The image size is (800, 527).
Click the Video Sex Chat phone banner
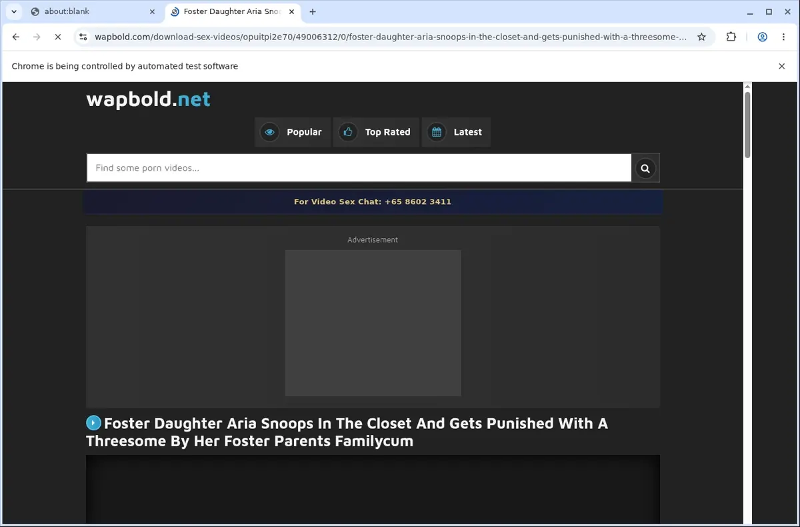click(373, 201)
